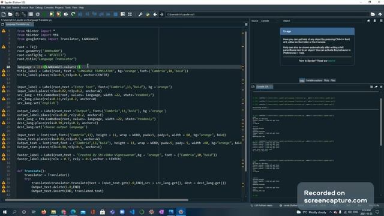This screenshot has width=384, height=216.
Task: Browse a working directory folder icon
Action: pyautogui.click(x=373, y=14)
